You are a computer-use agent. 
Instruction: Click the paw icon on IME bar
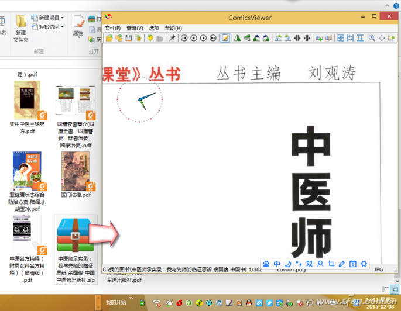(266, 264)
